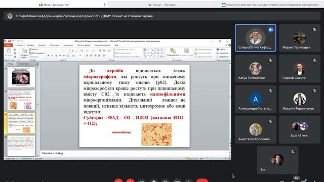Open PowerPoint help question mark icon

[x=229, y=45]
